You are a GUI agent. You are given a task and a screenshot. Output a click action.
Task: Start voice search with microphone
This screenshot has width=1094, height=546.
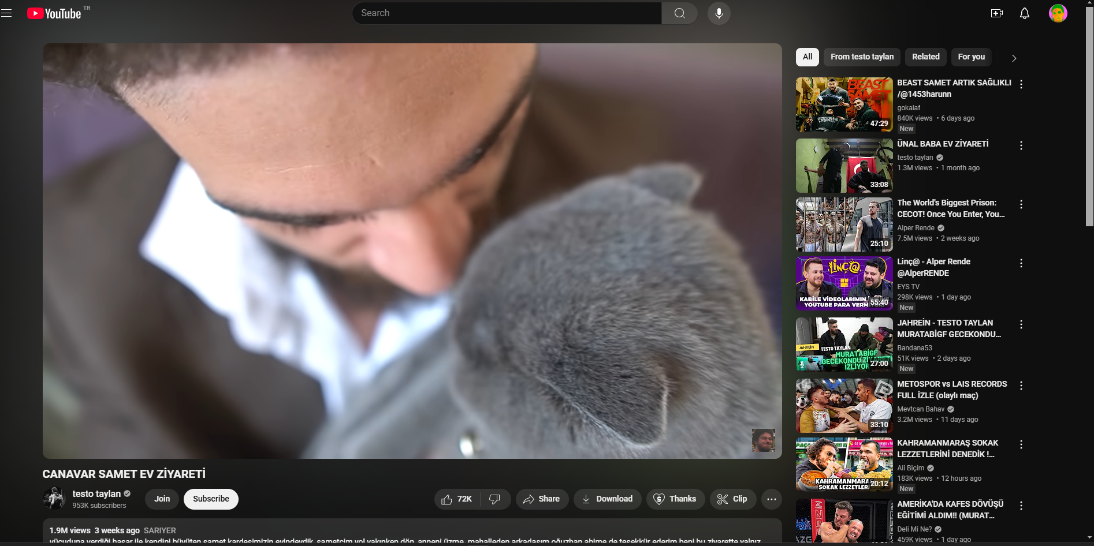pos(719,13)
